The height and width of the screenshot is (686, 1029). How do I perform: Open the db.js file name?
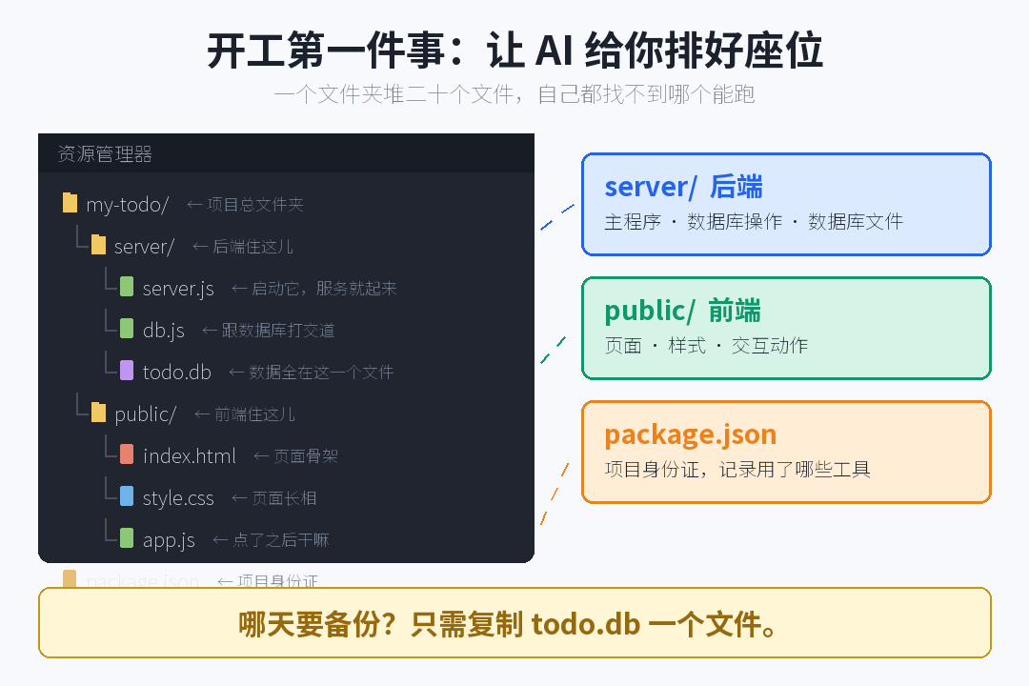click(x=164, y=331)
